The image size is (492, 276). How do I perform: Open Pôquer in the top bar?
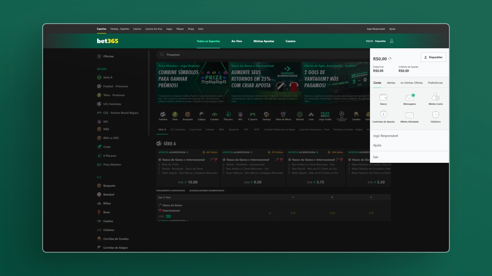[180, 29]
